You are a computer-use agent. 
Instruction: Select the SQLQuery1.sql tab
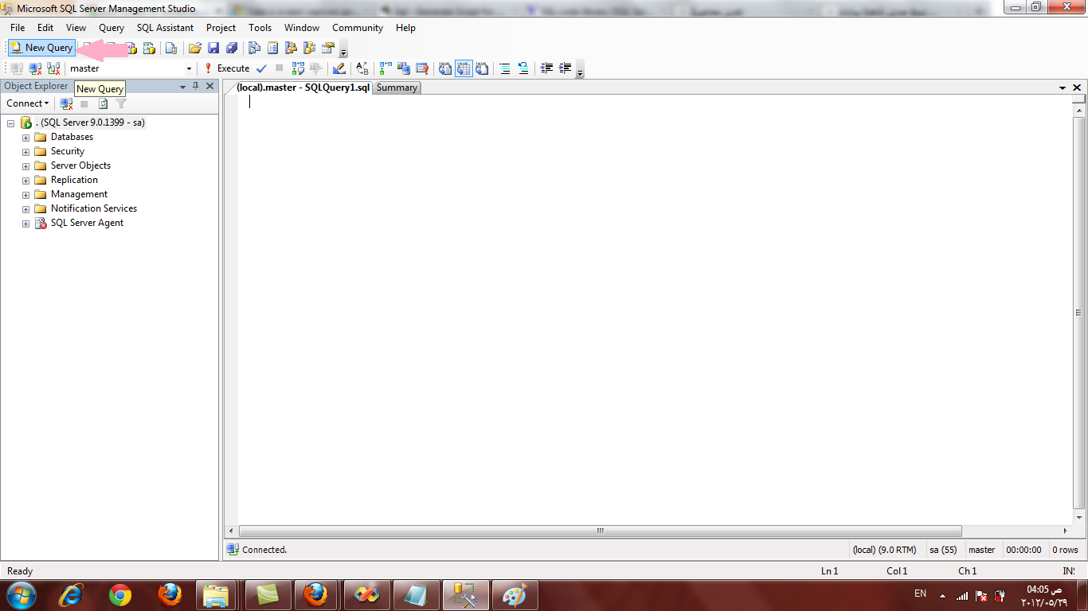(303, 88)
